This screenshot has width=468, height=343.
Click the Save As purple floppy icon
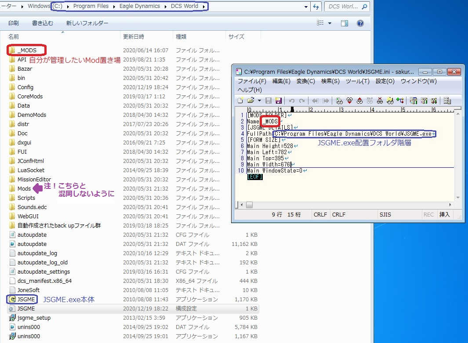pos(278,101)
